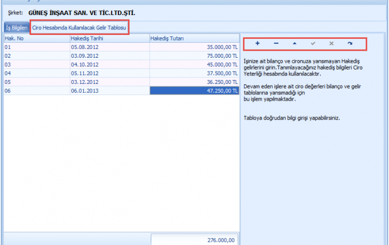Click the minus icon to delete record
The image size is (389, 245).
point(276,43)
